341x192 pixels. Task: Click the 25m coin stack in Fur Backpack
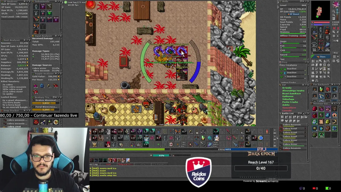[x=315, y=89]
